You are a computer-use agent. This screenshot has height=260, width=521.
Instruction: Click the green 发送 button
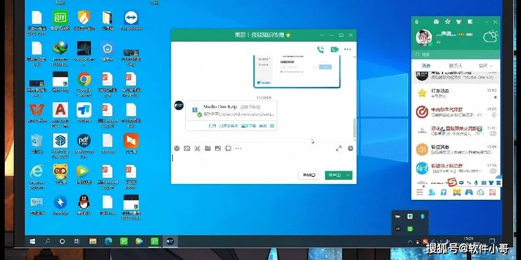pyautogui.click(x=335, y=175)
